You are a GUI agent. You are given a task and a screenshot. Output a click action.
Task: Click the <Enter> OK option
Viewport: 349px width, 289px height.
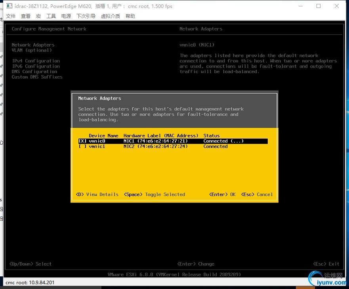pyautogui.click(x=222, y=195)
